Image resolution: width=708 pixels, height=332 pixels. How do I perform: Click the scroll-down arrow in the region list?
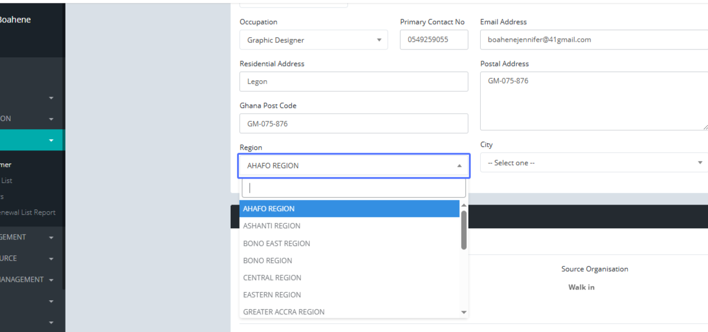[464, 312]
